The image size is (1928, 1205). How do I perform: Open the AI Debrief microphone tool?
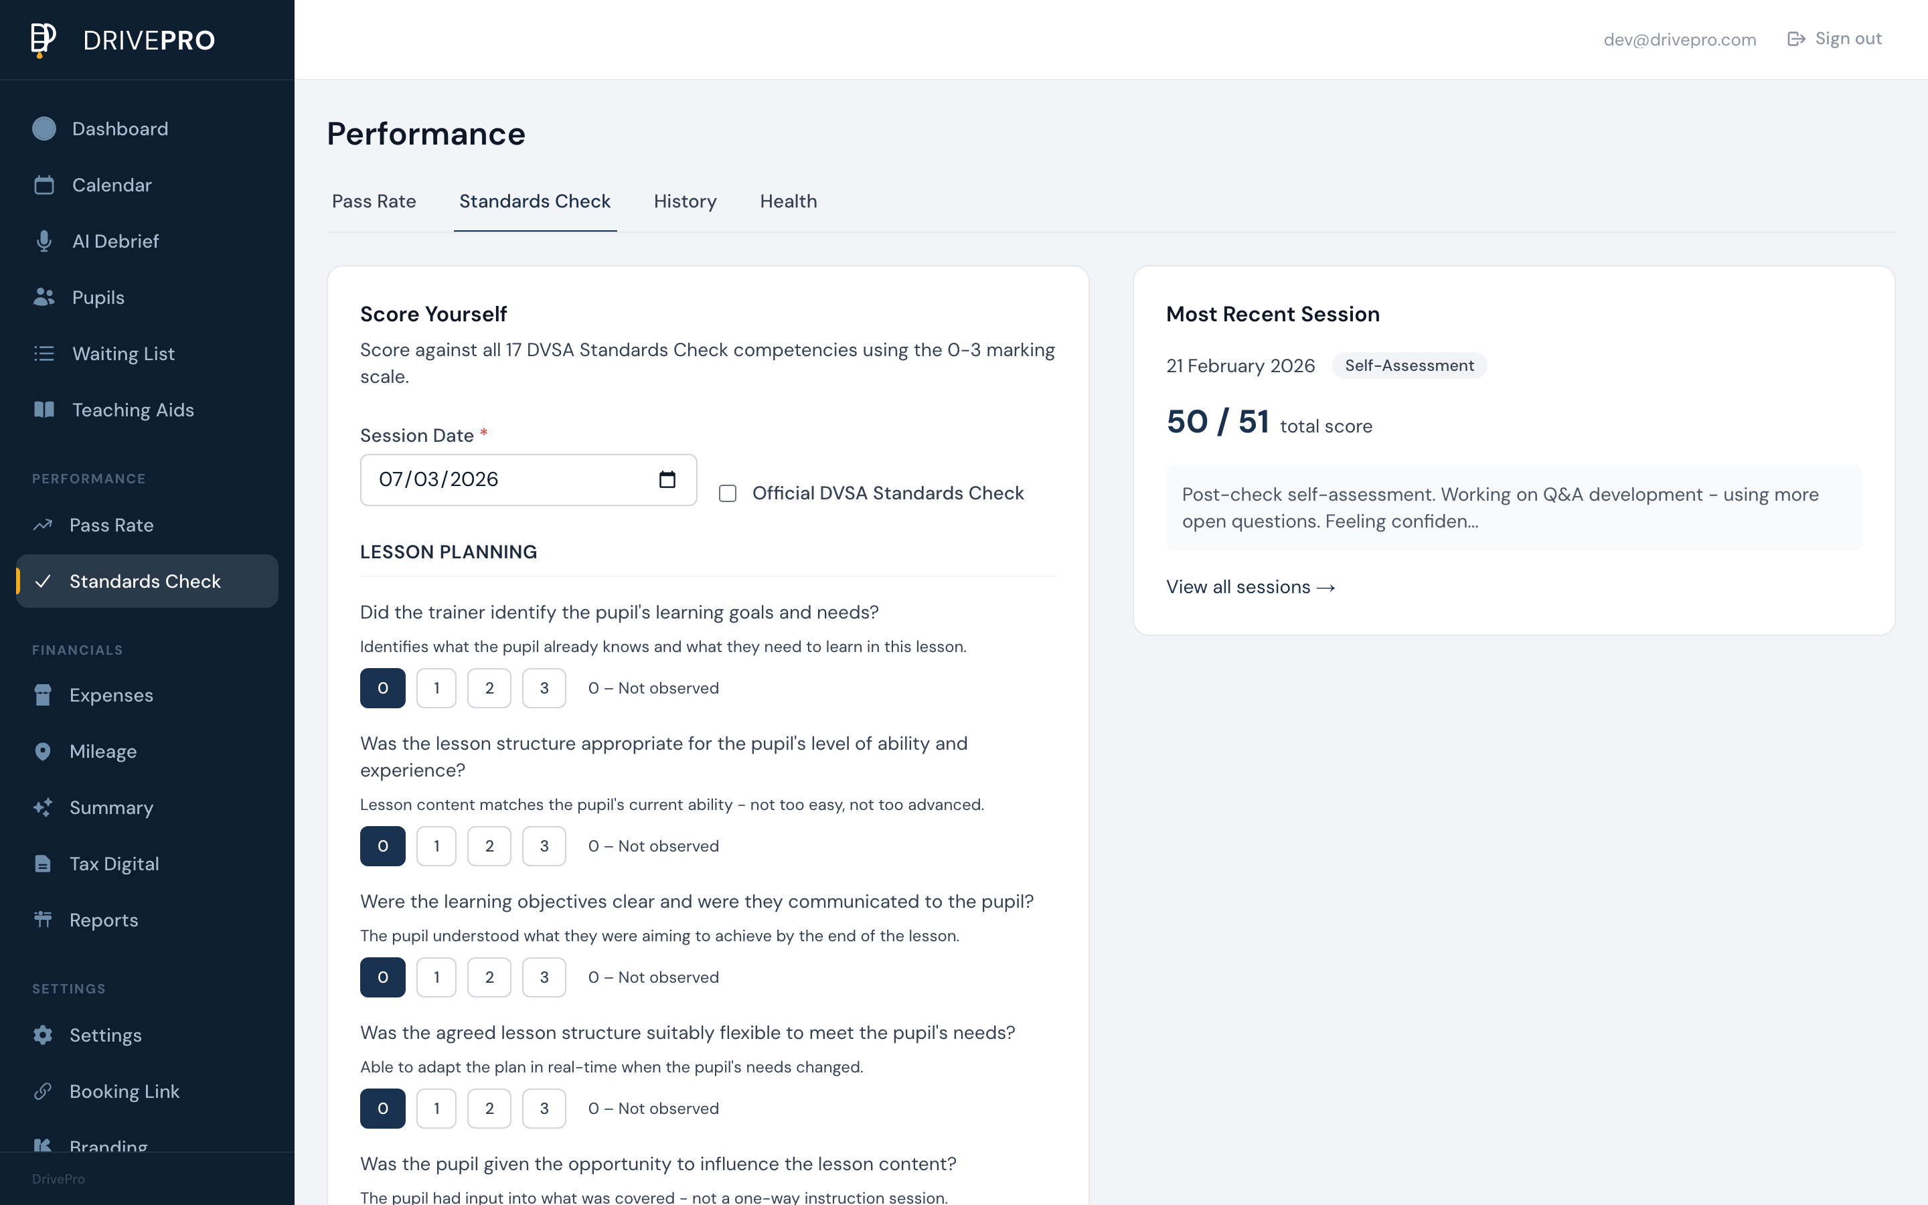pyautogui.click(x=45, y=241)
